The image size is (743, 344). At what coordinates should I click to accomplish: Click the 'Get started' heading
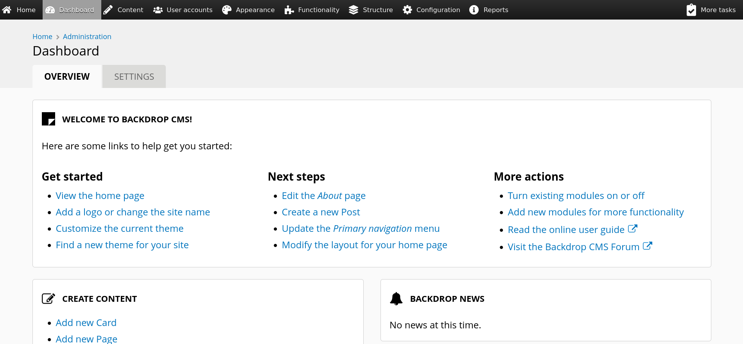pos(72,177)
